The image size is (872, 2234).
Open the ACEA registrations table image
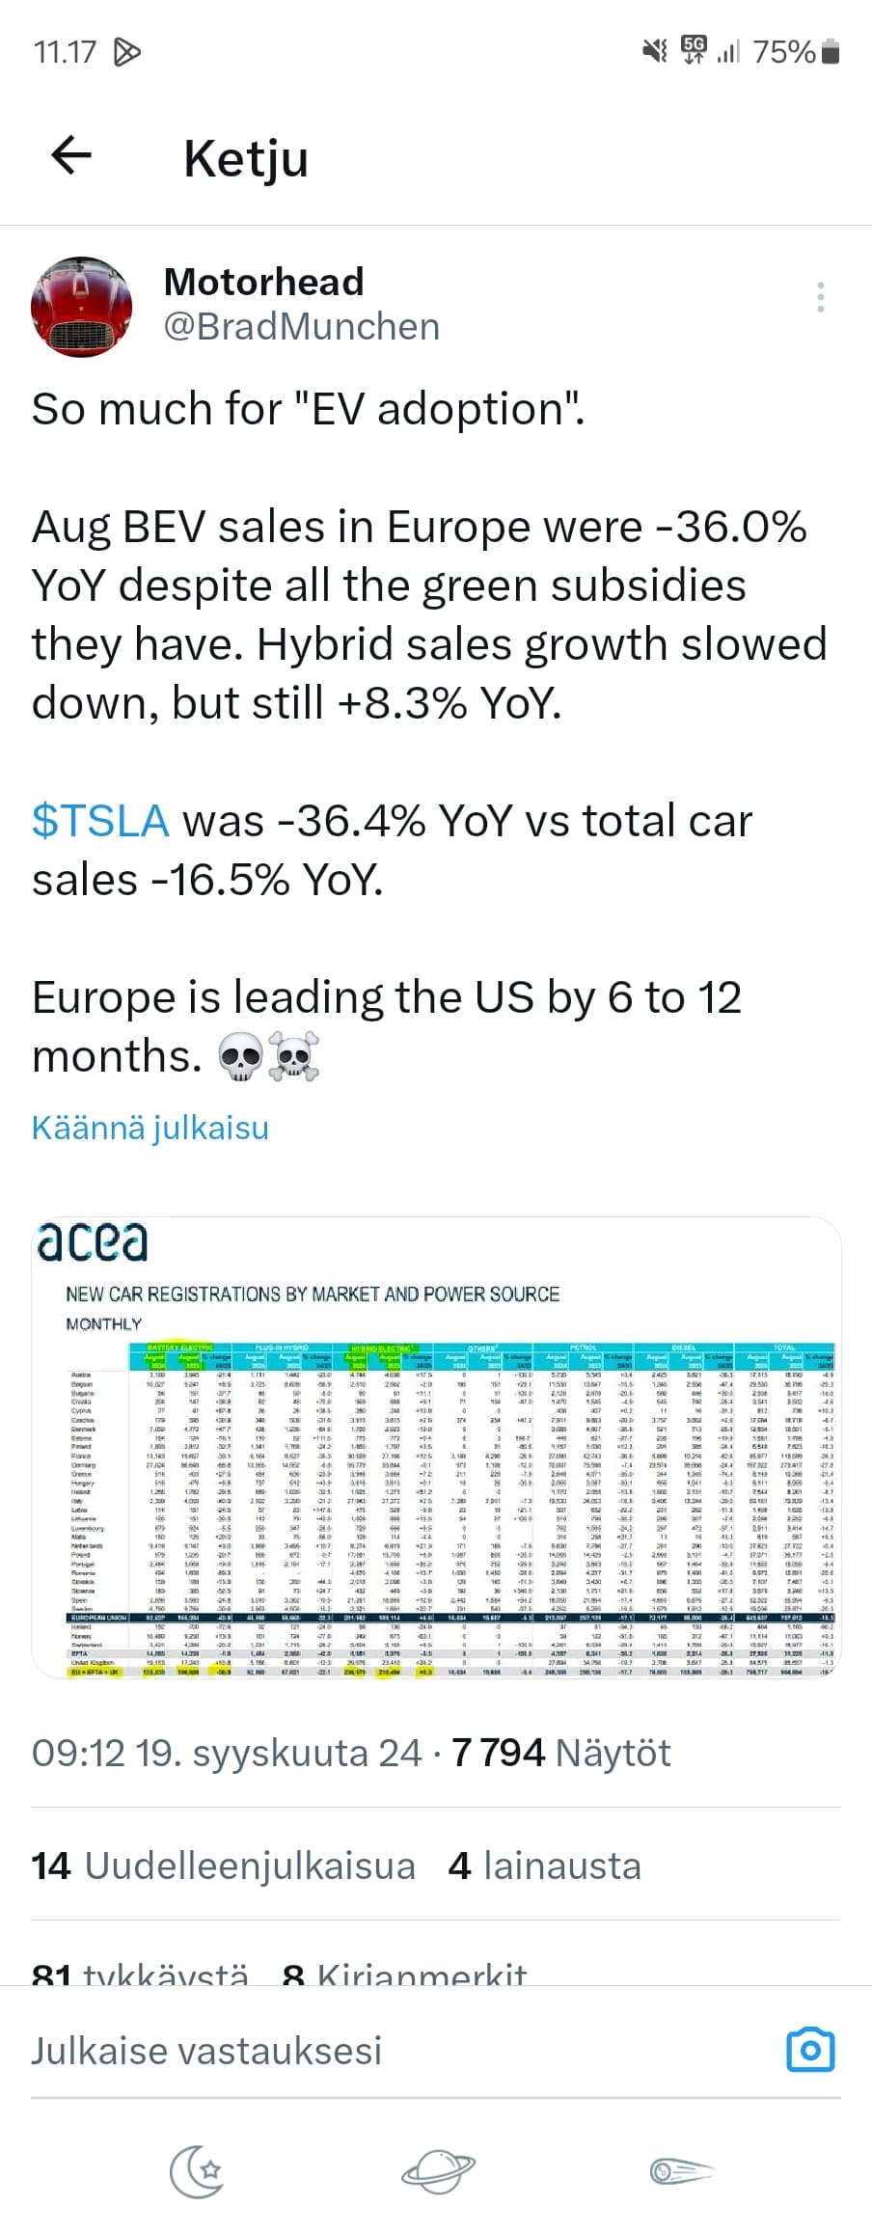point(436,1448)
